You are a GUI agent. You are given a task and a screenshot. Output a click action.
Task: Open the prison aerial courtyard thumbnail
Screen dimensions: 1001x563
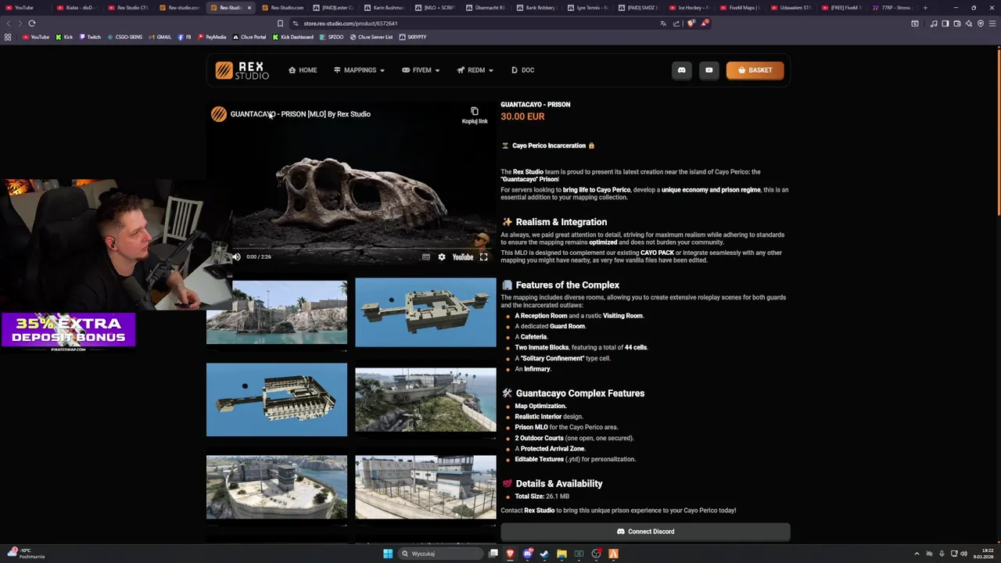(x=277, y=487)
